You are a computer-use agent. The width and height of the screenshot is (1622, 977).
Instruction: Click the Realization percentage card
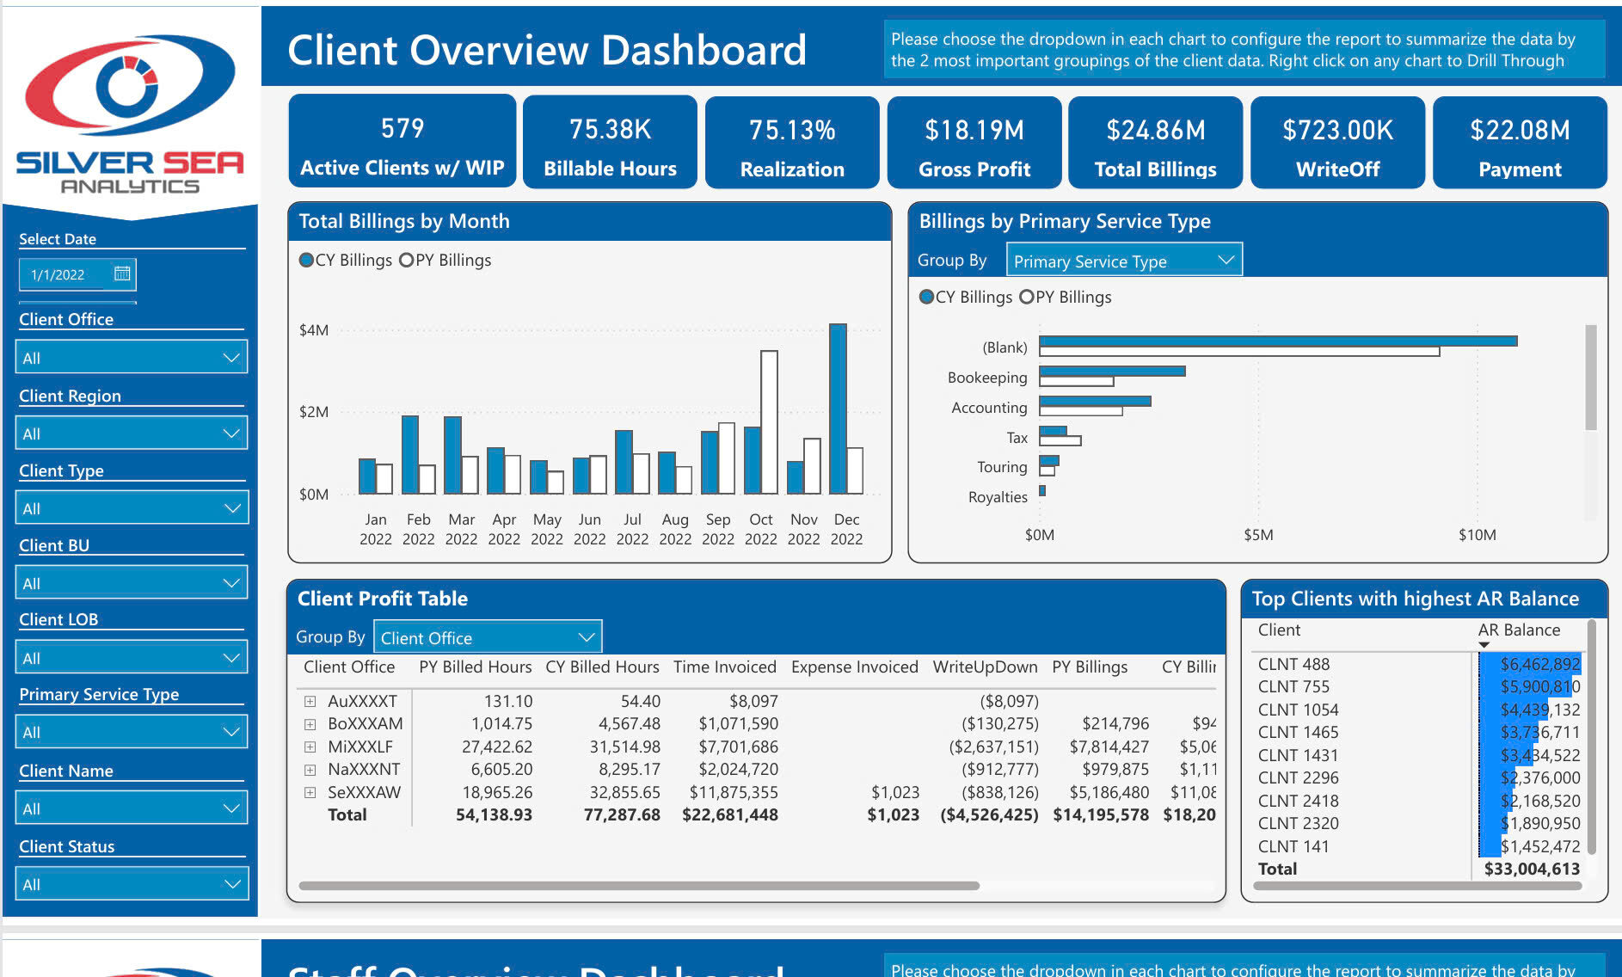pos(791,141)
